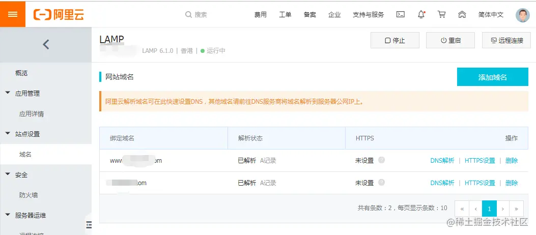Go to previous page in pagination

(475, 209)
